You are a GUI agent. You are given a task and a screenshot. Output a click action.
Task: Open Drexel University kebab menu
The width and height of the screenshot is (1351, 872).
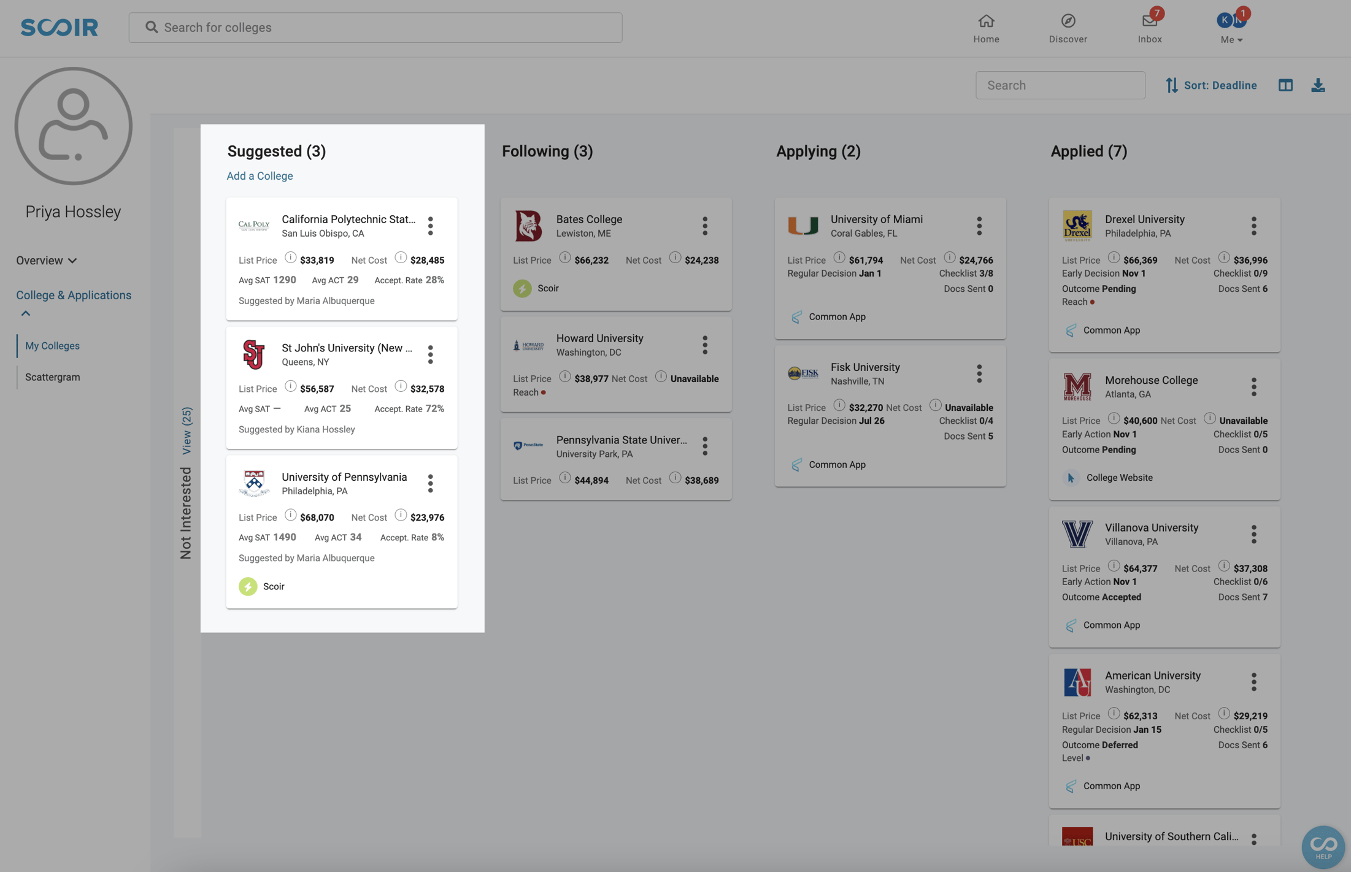[x=1253, y=226]
